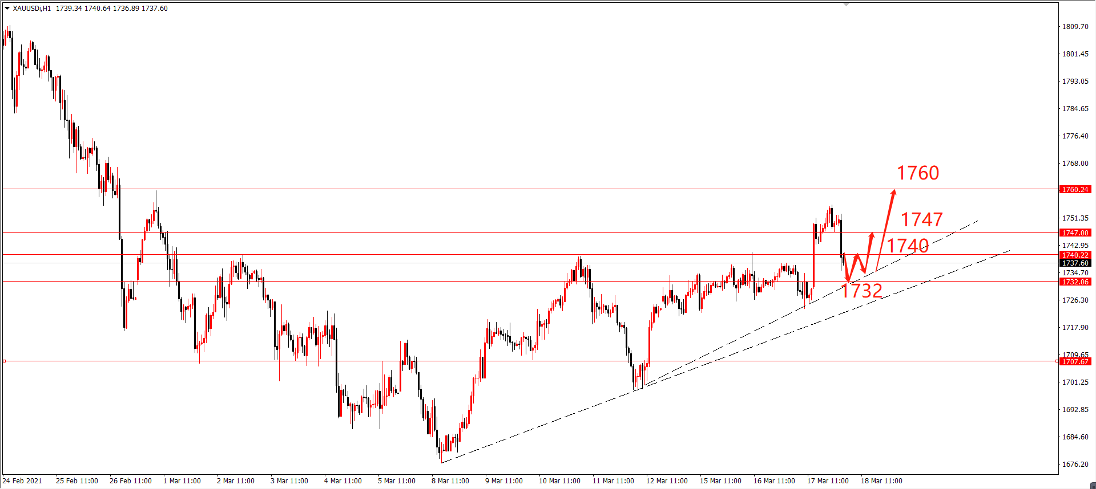This screenshot has width=1096, height=489.
Task: Select the red 1740.22 price tag
Action: pyautogui.click(x=1075, y=255)
